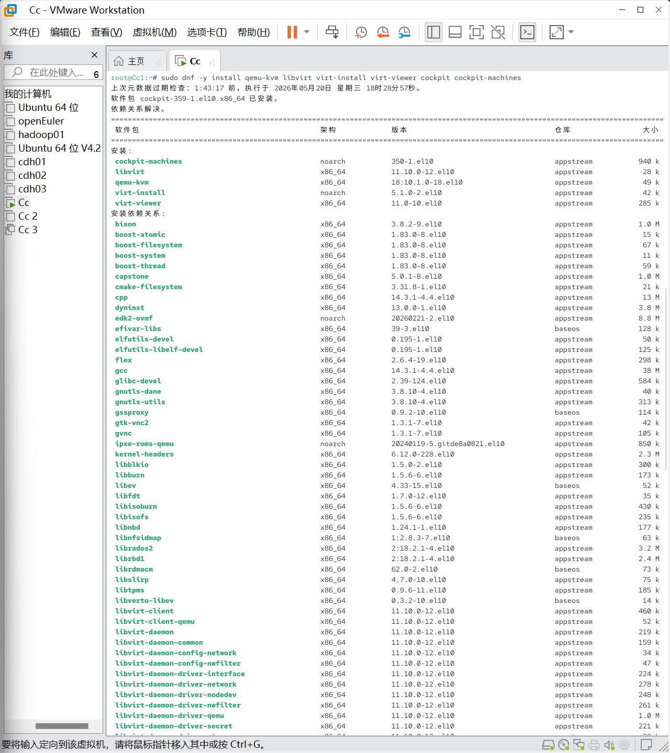
Task: Open the stretch display dropdown arrow
Action: [571, 32]
